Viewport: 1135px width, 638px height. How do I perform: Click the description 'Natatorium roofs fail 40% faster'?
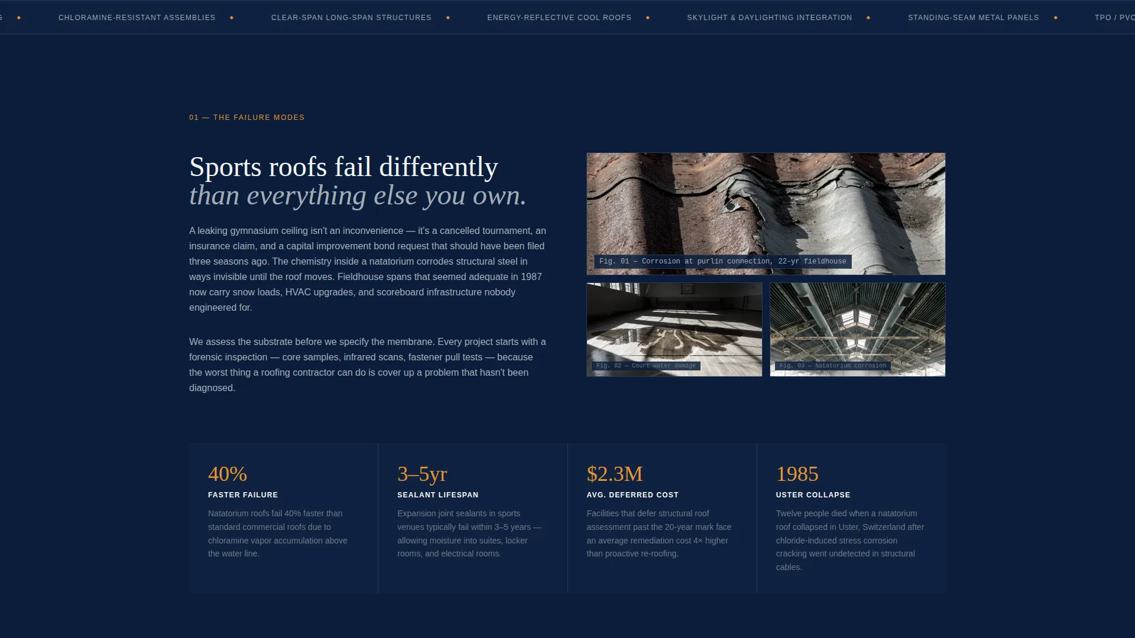click(x=278, y=533)
